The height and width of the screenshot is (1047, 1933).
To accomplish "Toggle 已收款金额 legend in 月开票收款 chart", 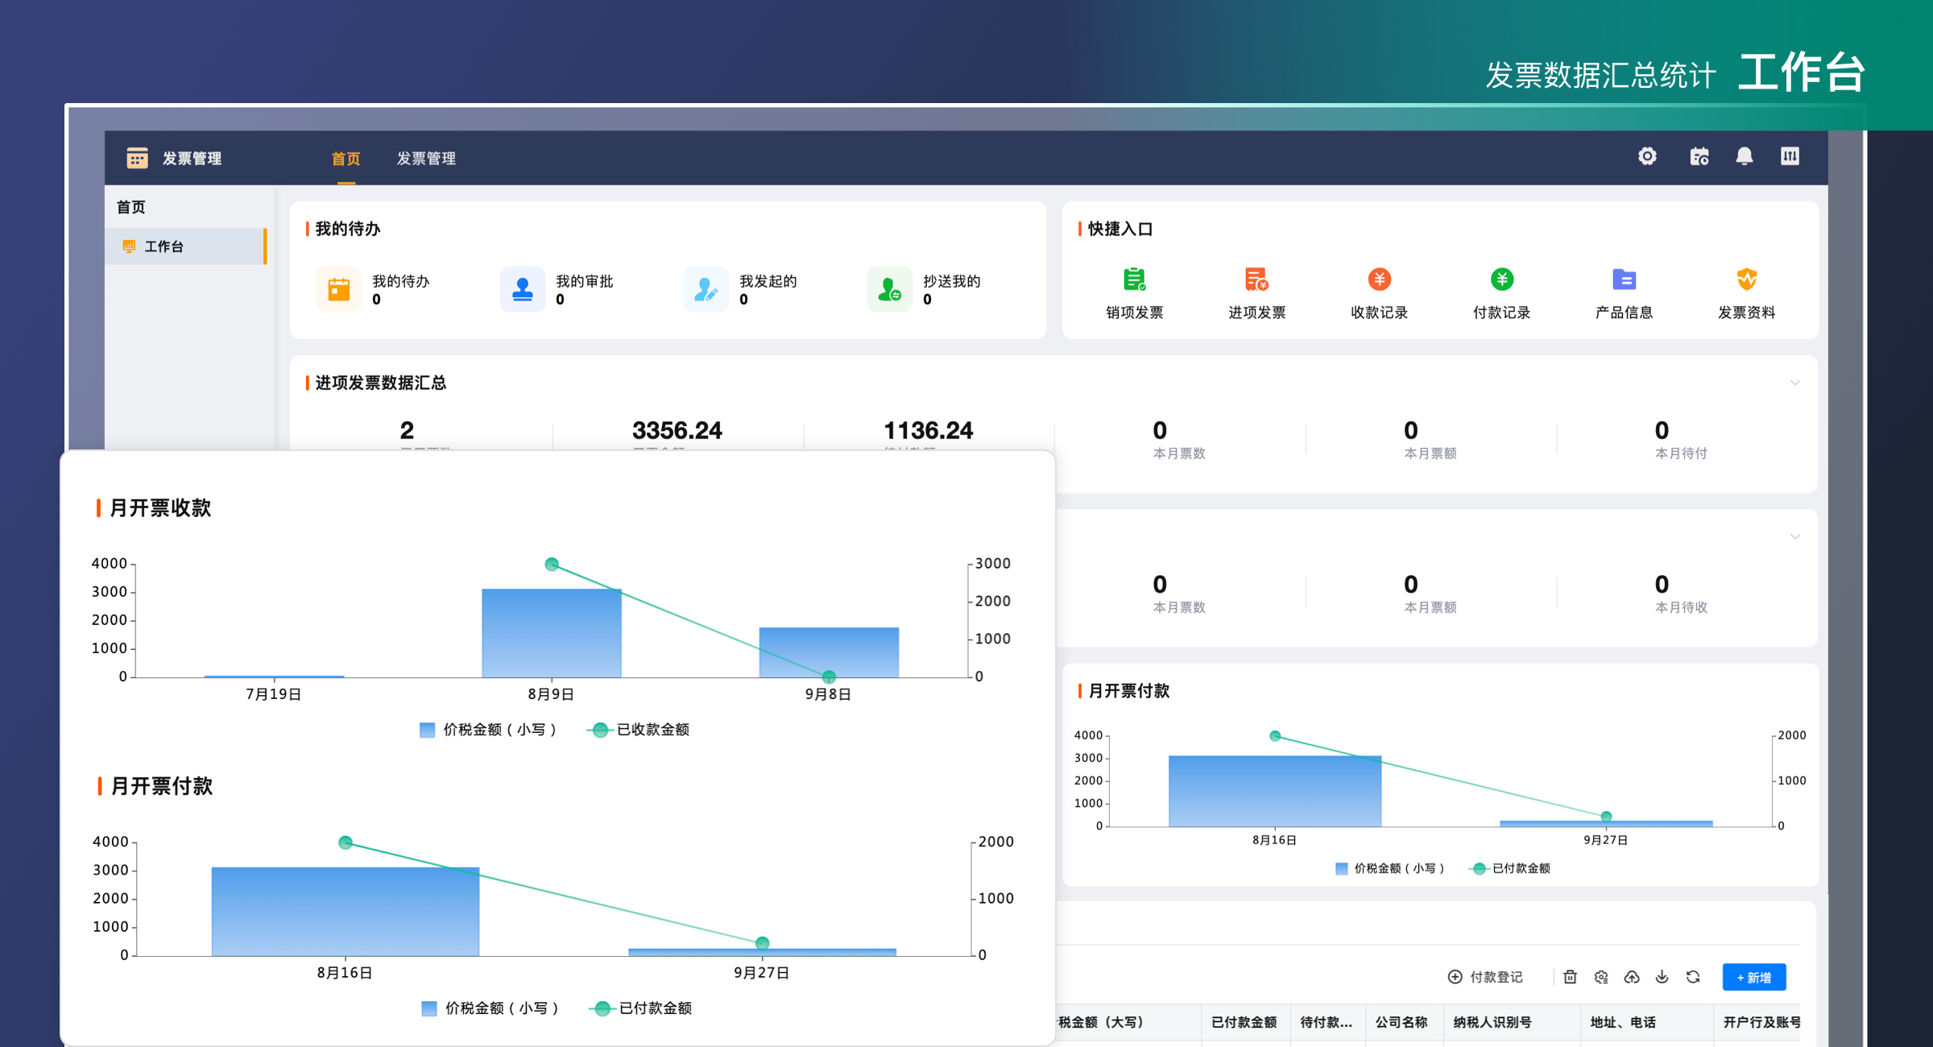I will coord(640,730).
